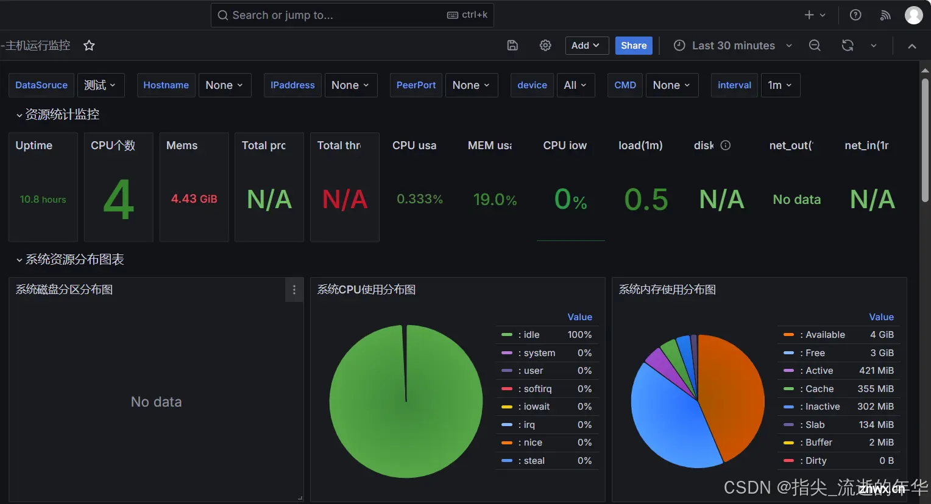
Task: Open the 系统磁盘分区分布图 panel menu dots
Action: pyautogui.click(x=294, y=290)
